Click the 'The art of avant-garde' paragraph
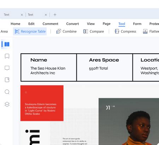Screen dimensions: 159x145 [75, 141]
